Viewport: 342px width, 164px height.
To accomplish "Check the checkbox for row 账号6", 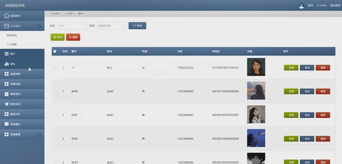I will (55, 138).
